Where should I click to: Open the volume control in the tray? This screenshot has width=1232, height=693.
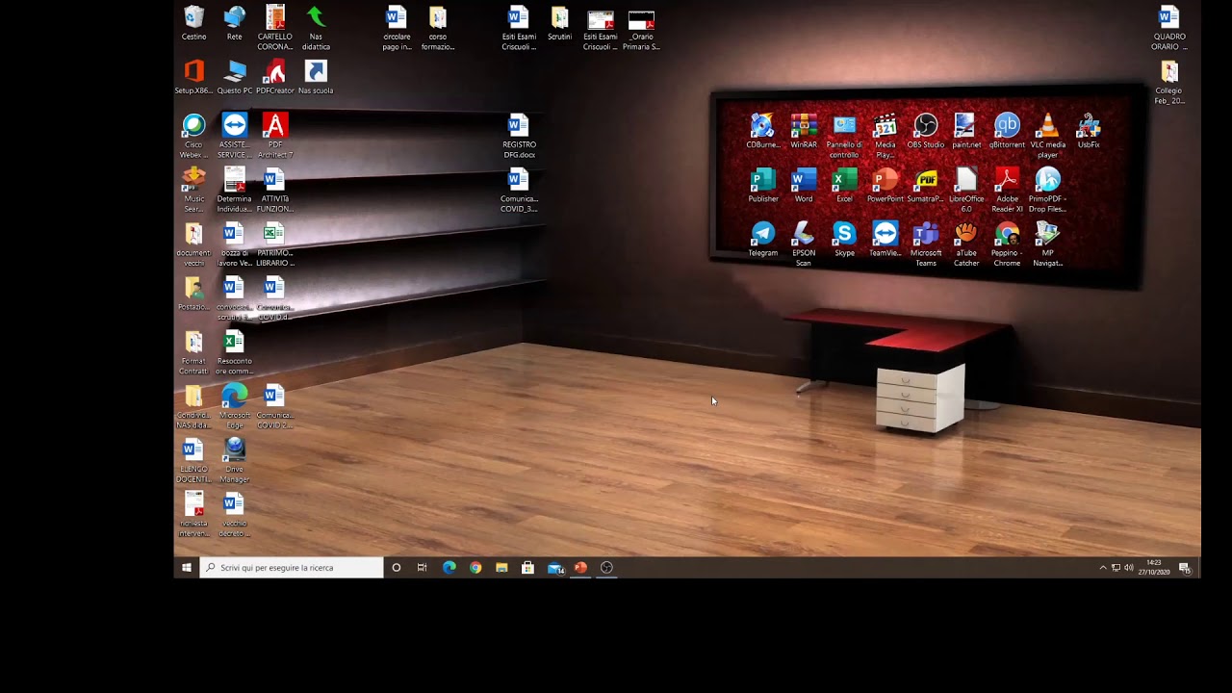[x=1129, y=568]
